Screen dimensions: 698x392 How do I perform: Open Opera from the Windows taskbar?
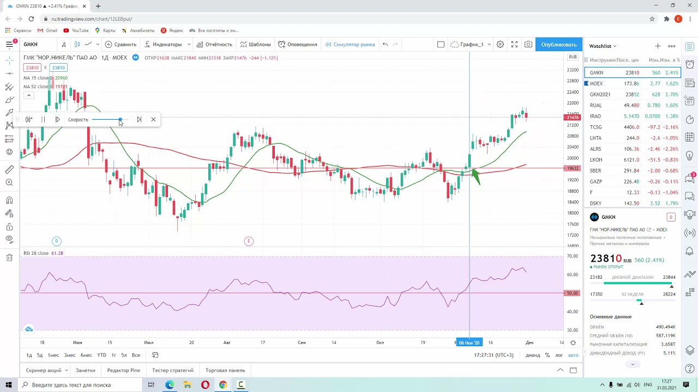coord(205,385)
